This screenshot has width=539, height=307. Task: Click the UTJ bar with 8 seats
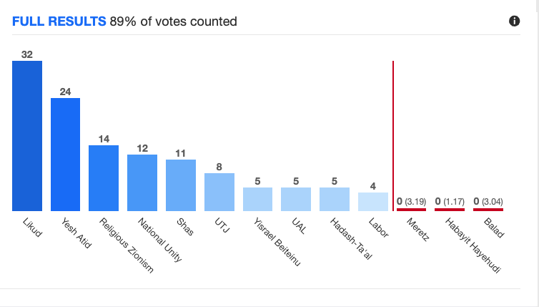[x=219, y=192]
